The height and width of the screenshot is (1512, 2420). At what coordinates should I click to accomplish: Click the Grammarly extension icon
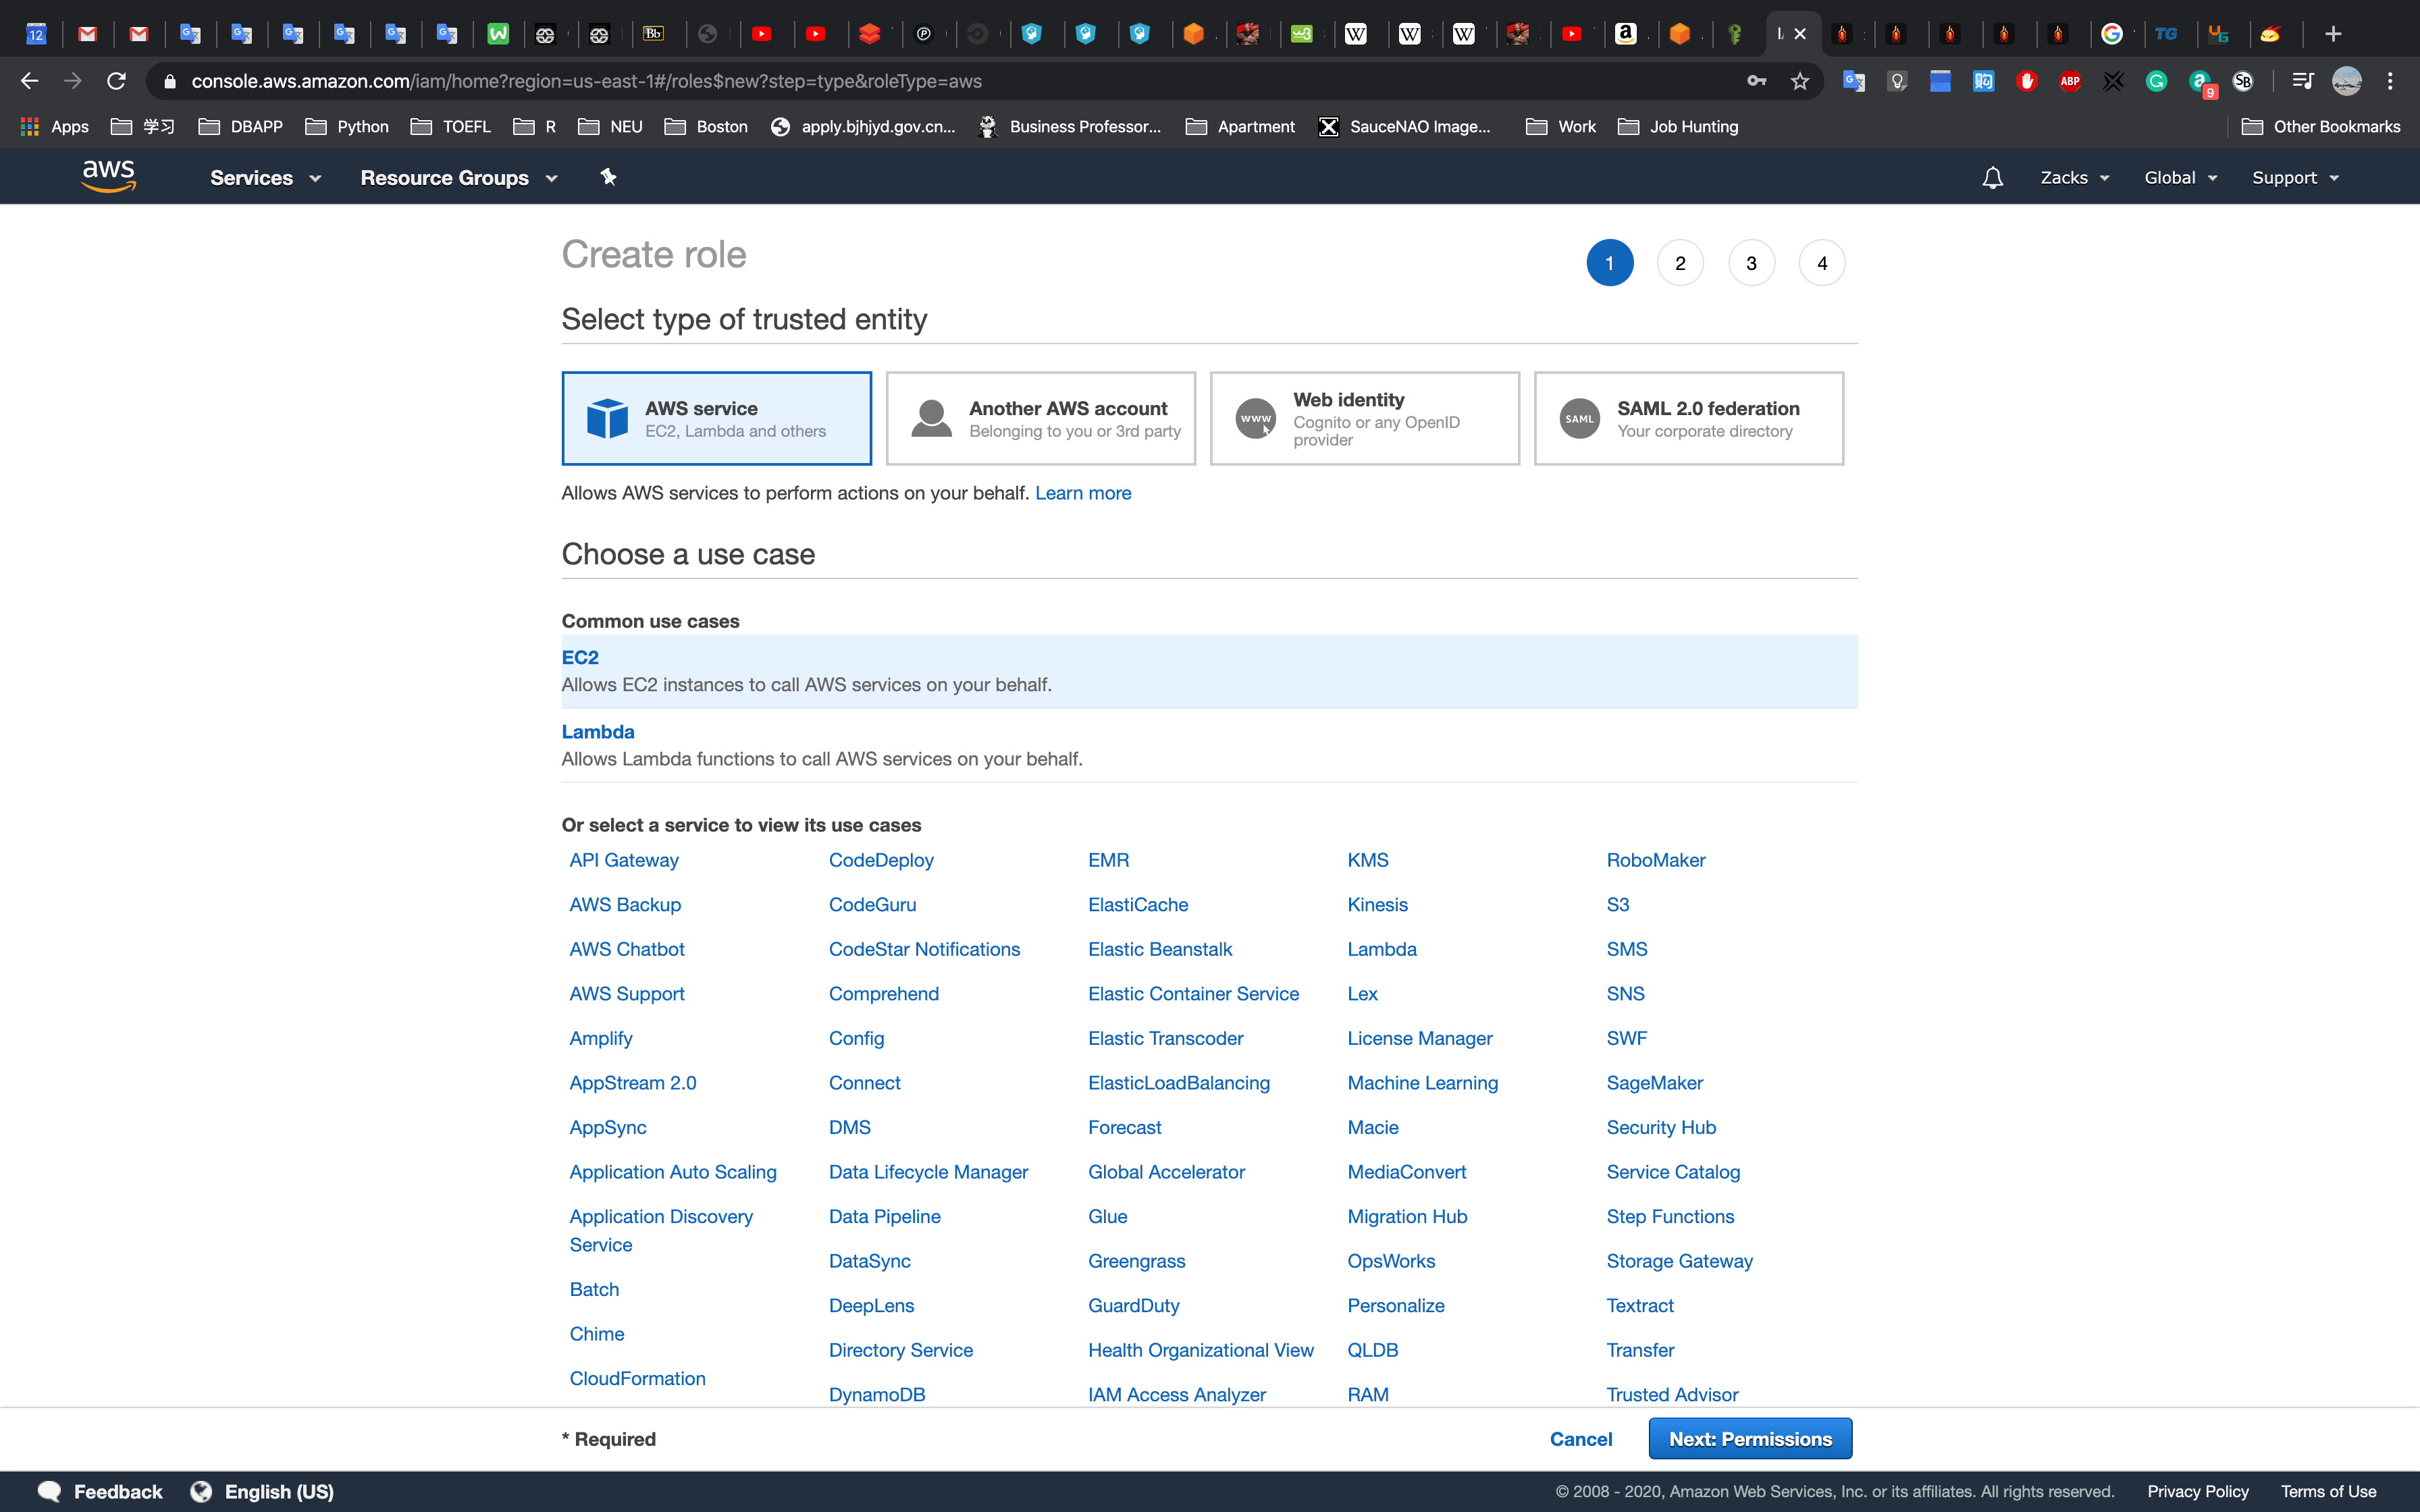(2156, 81)
